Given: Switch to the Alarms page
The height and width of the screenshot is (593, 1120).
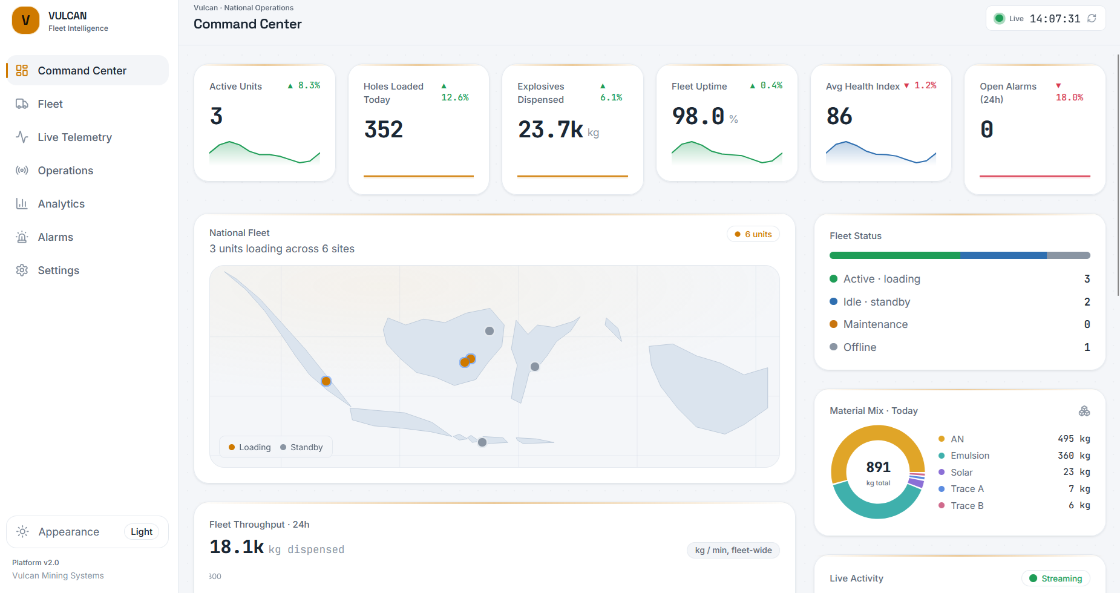Looking at the screenshot, I should pos(88,237).
